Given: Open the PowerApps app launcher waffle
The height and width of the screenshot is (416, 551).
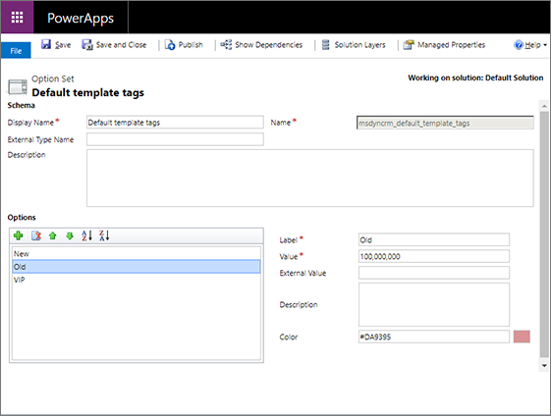Looking at the screenshot, I should coord(17,17).
